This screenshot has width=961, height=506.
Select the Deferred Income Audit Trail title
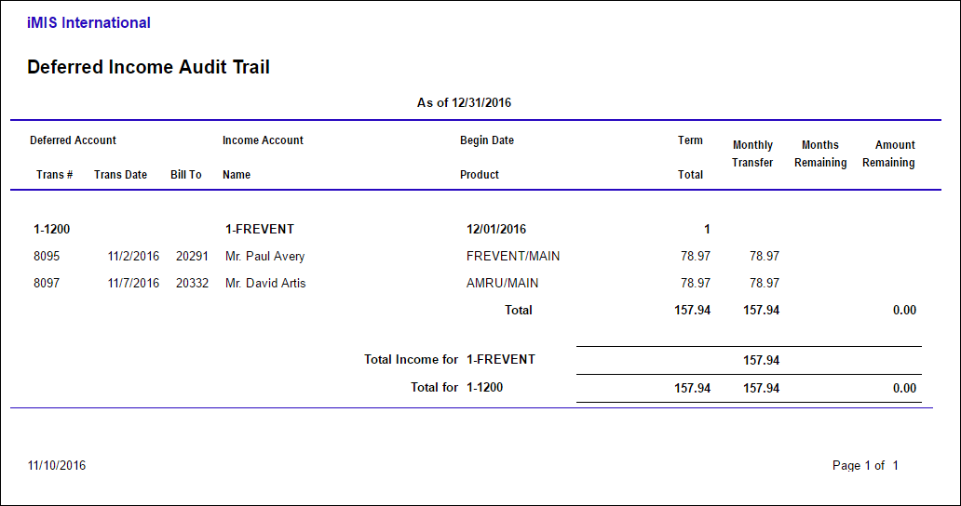tap(148, 67)
